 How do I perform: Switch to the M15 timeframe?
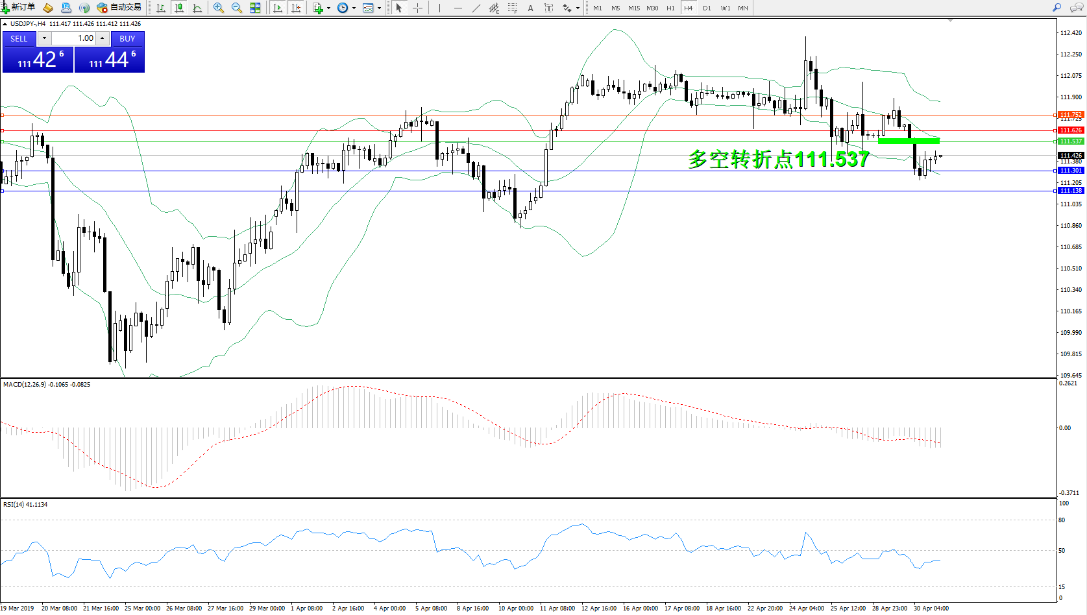[x=633, y=8]
